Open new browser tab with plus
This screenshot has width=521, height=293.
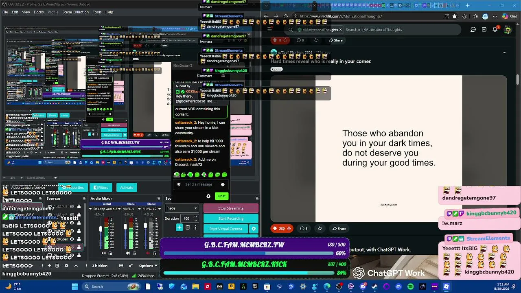[467, 5]
